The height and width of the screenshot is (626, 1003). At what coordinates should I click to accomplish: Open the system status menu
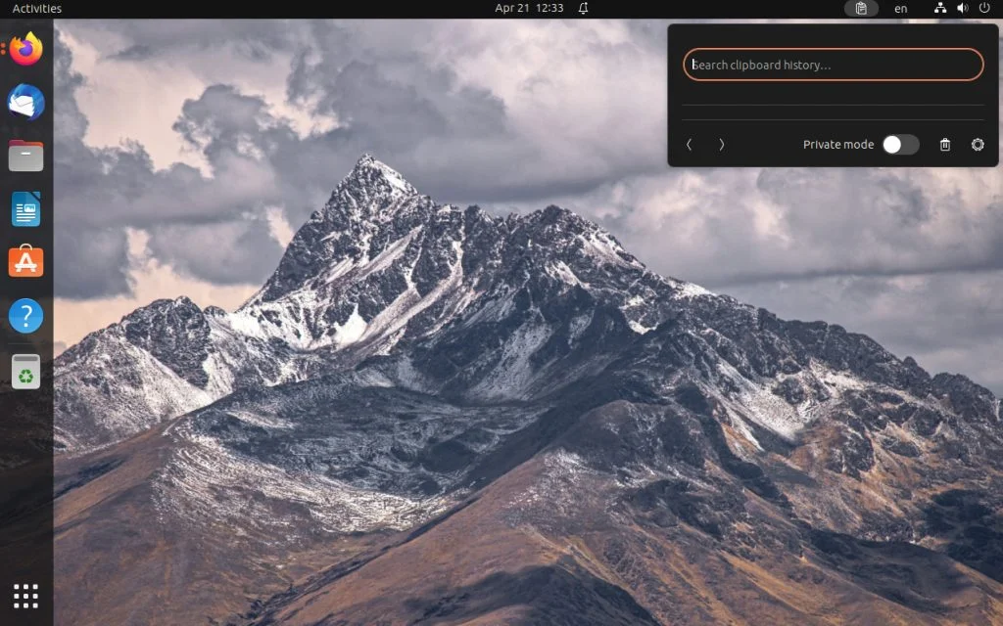point(965,8)
